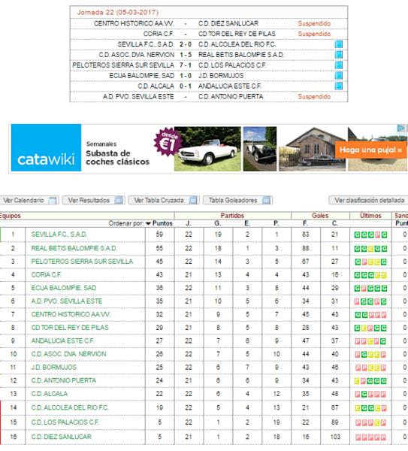This screenshot has height=451, width=408.
Task: Click the 2 - 0 score of Sevilla match
Action: click(x=186, y=44)
